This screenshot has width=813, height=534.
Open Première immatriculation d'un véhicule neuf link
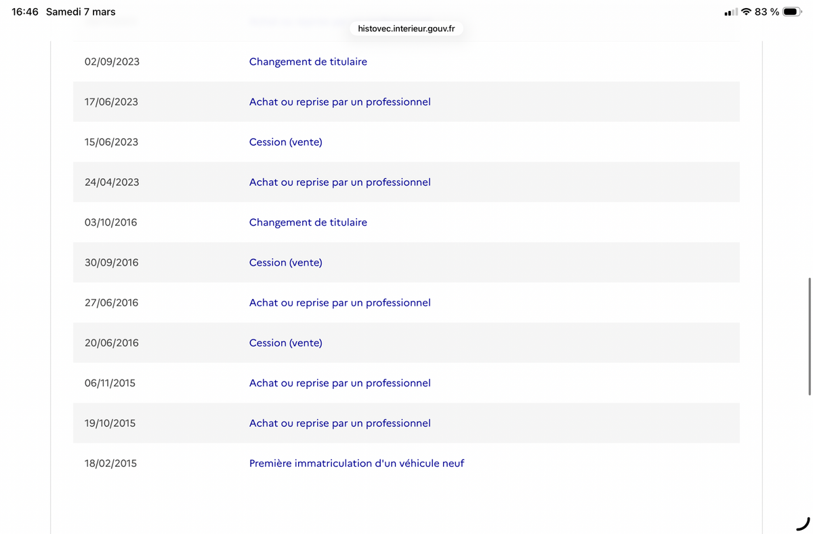[356, 464]
